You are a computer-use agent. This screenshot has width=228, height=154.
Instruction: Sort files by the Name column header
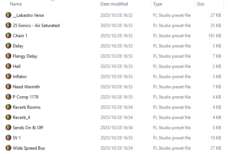click(x=16, y=4)
